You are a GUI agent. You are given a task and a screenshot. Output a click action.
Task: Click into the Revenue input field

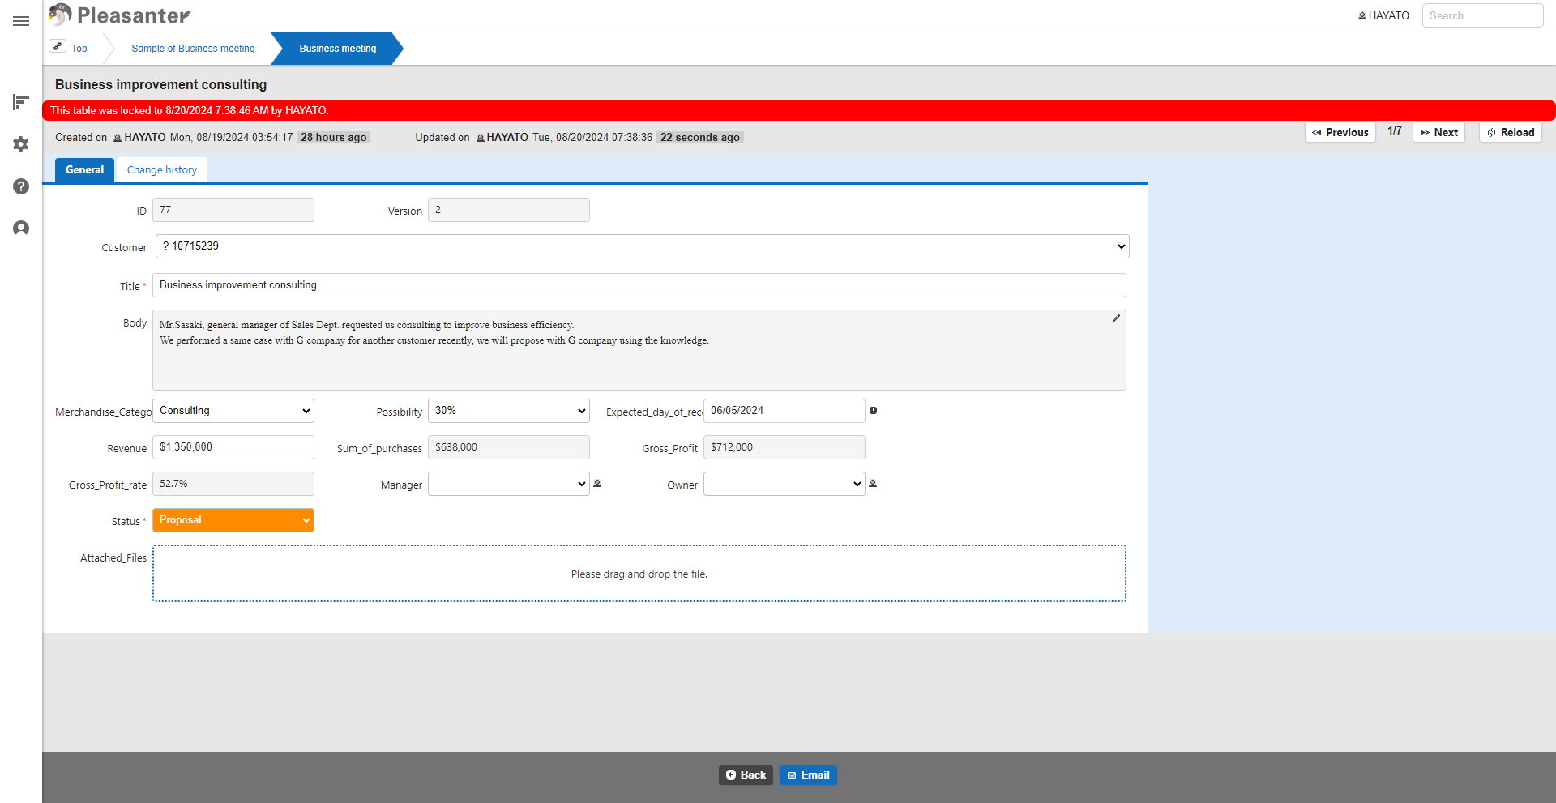coord(233,447)
